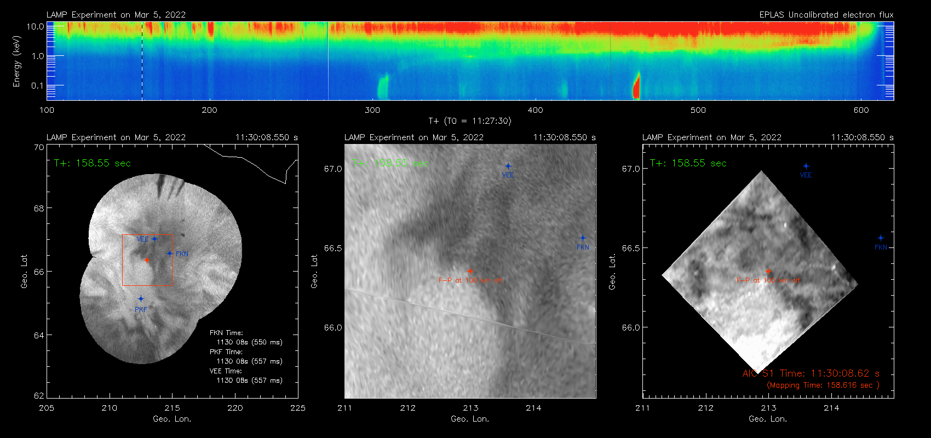Click the 212 longitude tick of the zoomed camera panel

point(408,408)
